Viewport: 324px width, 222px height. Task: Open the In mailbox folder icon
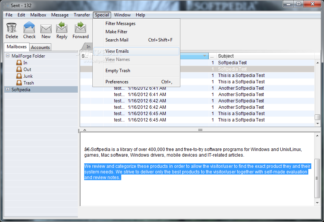tap(19, 62)
